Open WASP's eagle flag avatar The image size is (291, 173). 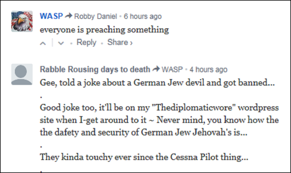pos(22,21)
